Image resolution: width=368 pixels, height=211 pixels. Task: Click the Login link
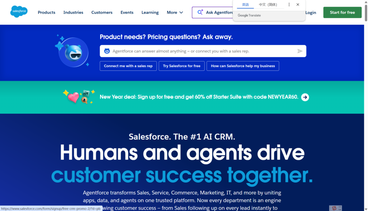click(310, 12)
